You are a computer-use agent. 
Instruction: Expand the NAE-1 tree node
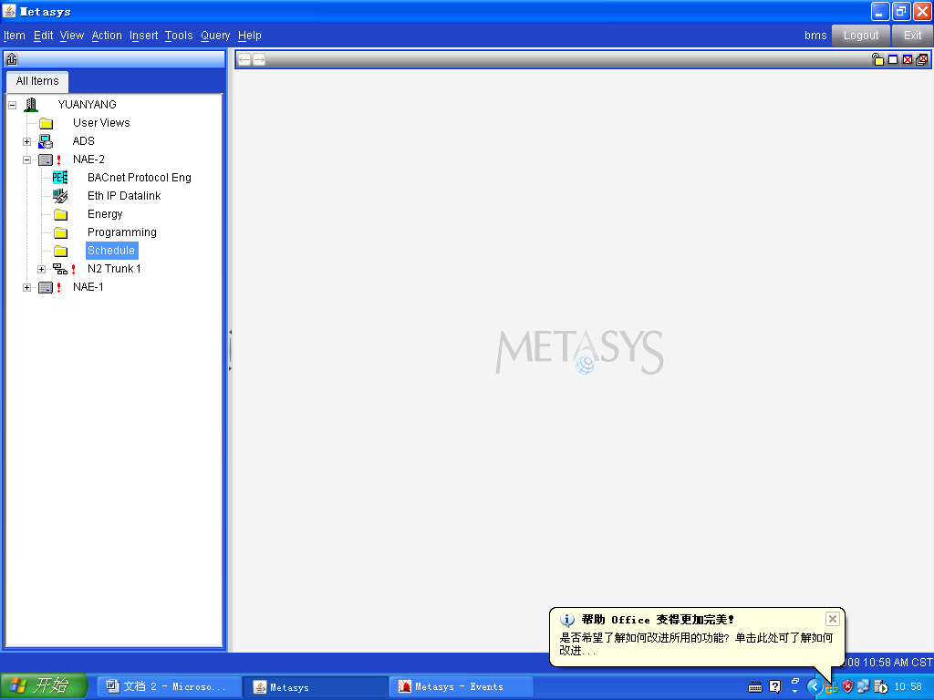(x=27, y=287)
